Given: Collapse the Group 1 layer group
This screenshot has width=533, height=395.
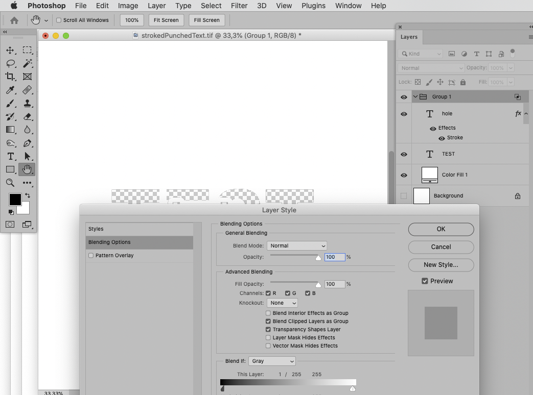Looking at the screenshot, I should pos(415,96).
